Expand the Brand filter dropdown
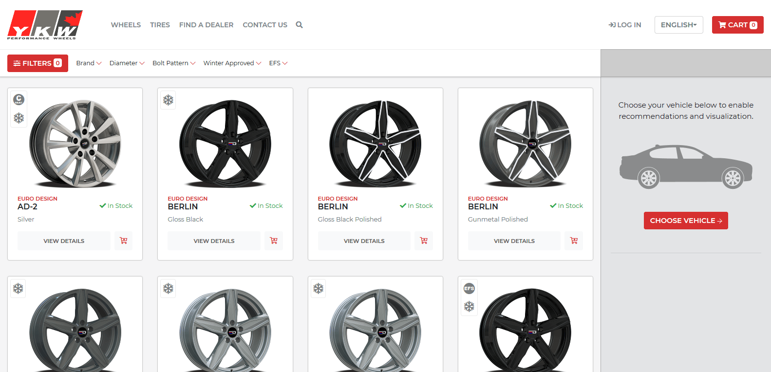The height and width of the screenshot is (372, 771). point(89,63)
